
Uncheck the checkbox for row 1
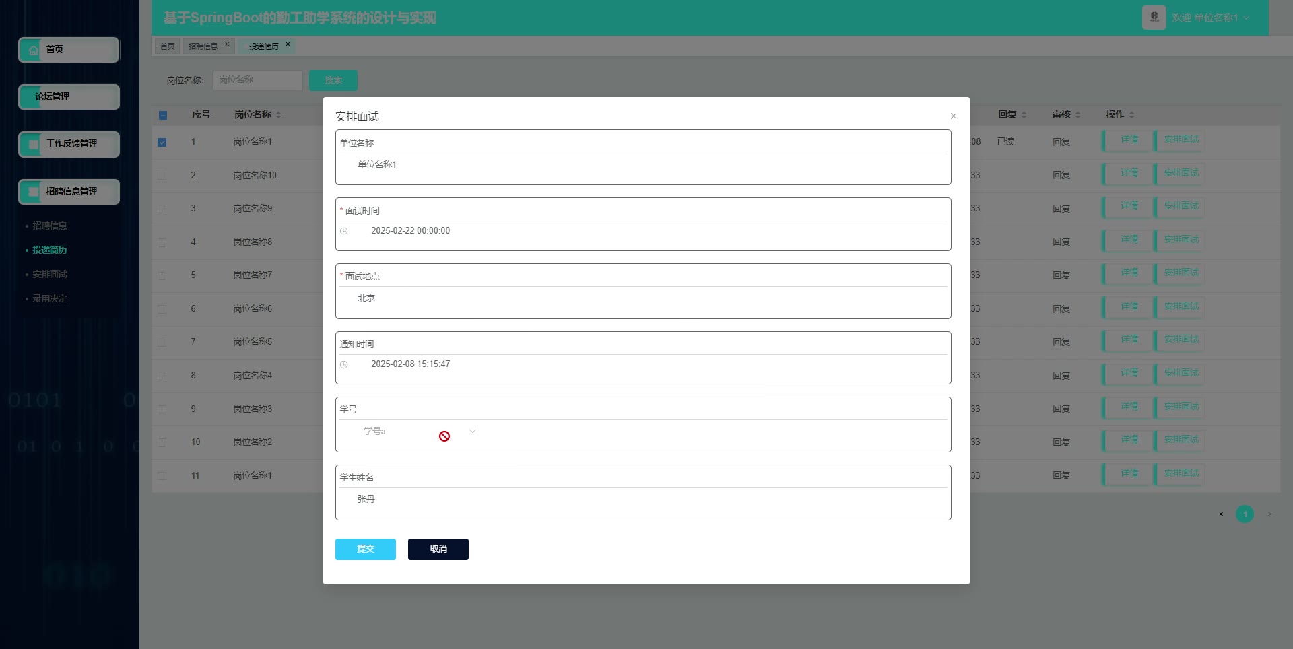[x=162, y=142]
